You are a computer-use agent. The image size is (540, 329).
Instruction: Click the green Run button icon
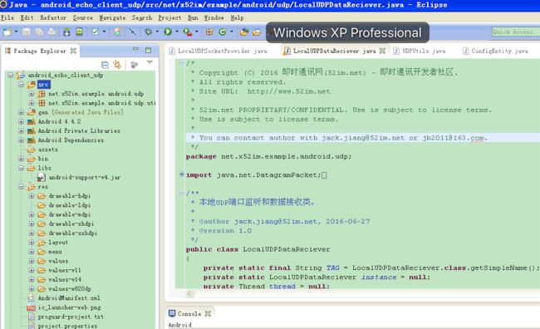point(168,32)
